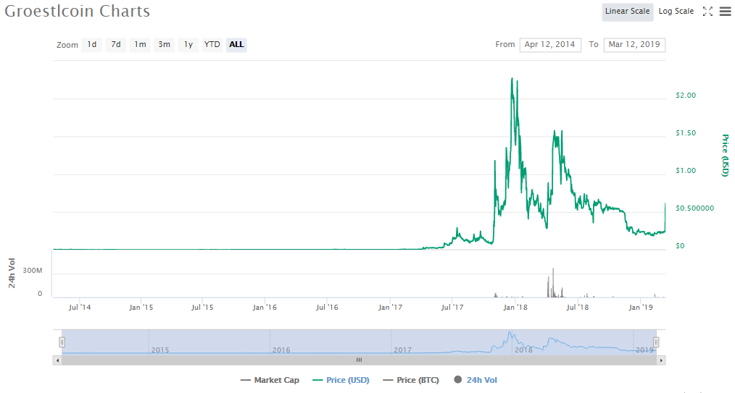Click the 2018 marker in navigator
Screen dimensions: 735x393
pyautogui.click(x=523, y=350)
